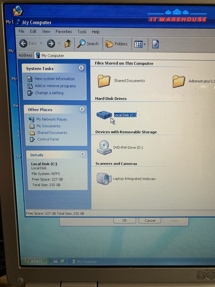Viewport: 215px width, 287px height.
Task: Click View system information link
Action: pyautogui.click(x=54, y=79)
